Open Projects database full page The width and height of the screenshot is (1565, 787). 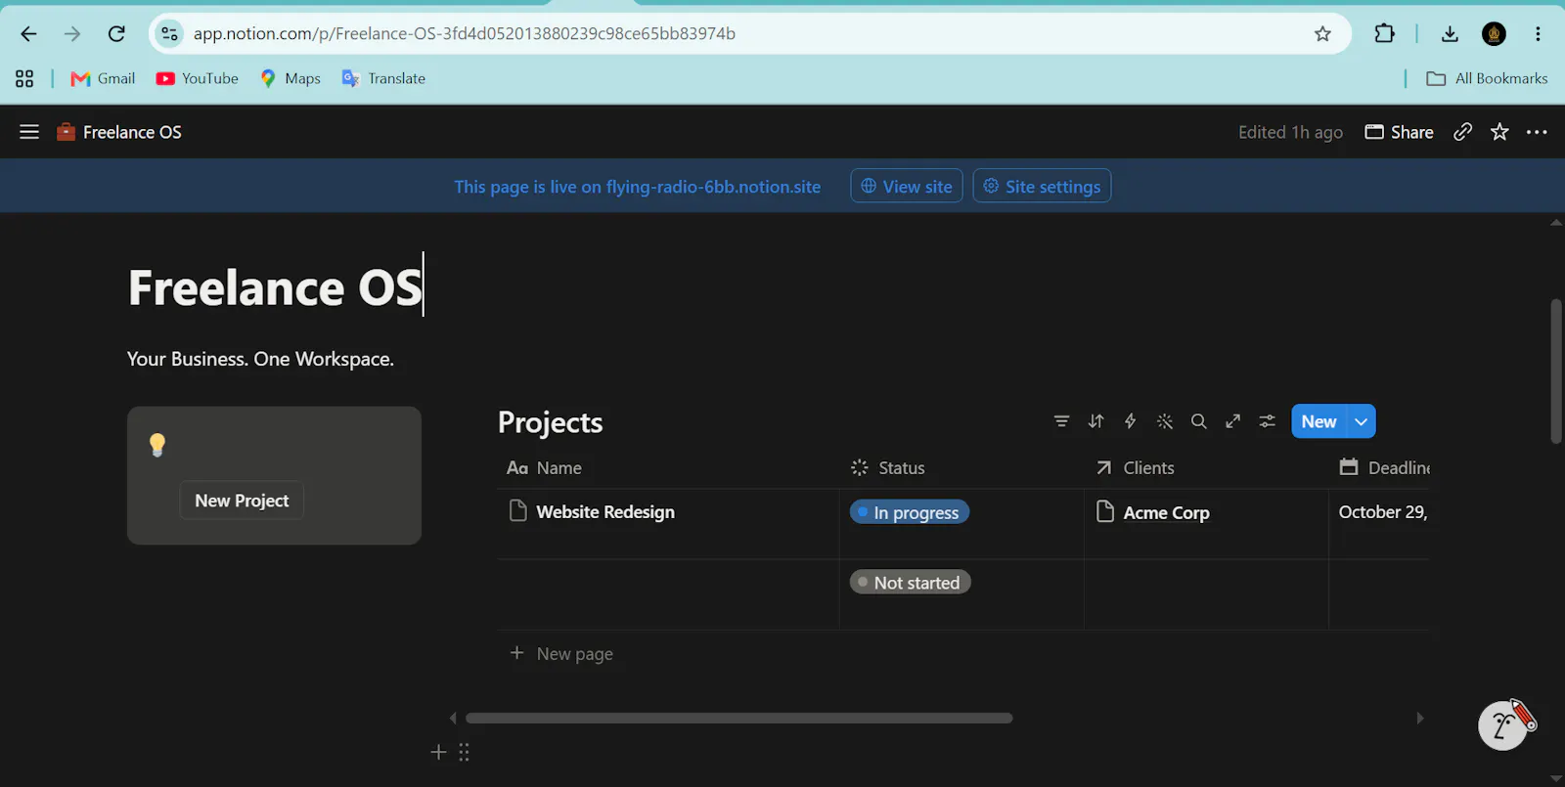[x=1232, y=421]
